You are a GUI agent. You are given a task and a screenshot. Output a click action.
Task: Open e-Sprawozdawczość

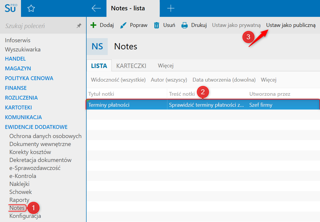pos(35,168)
